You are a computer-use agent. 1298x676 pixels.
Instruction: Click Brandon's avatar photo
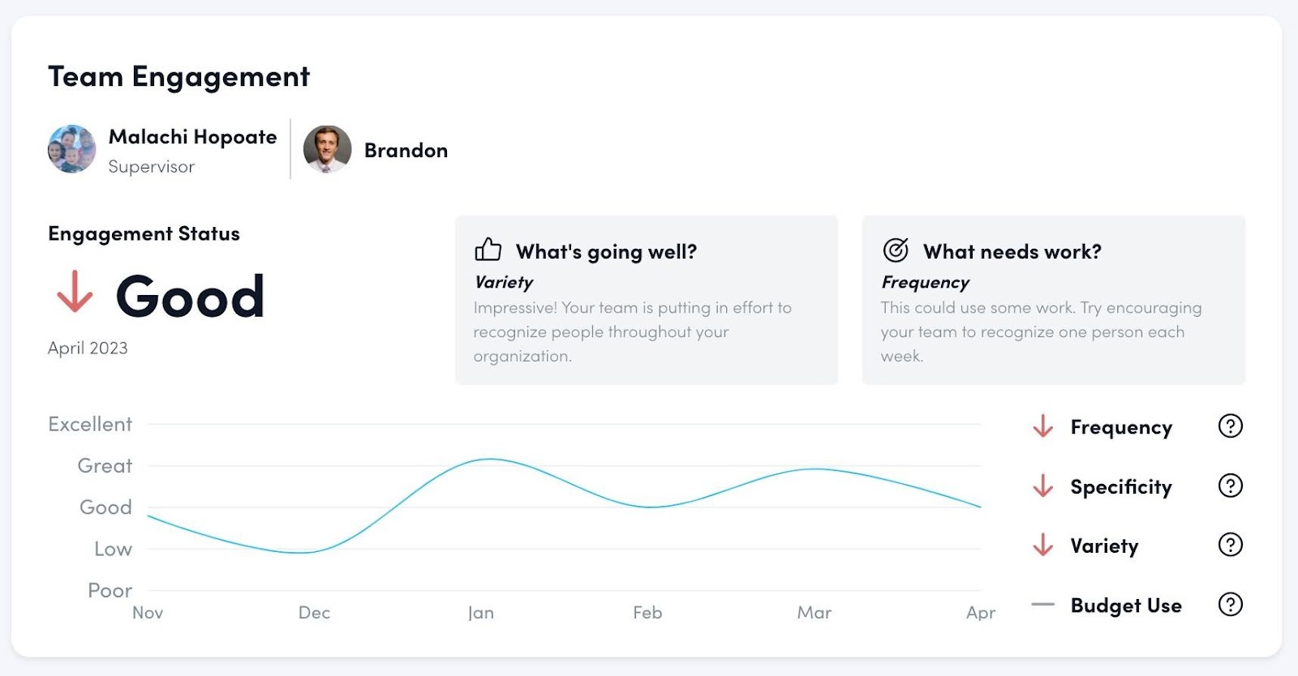(x=327, y=149)
